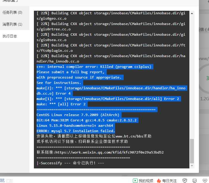Click the fts0plugin.cc.o build line

tap(111, 48)
